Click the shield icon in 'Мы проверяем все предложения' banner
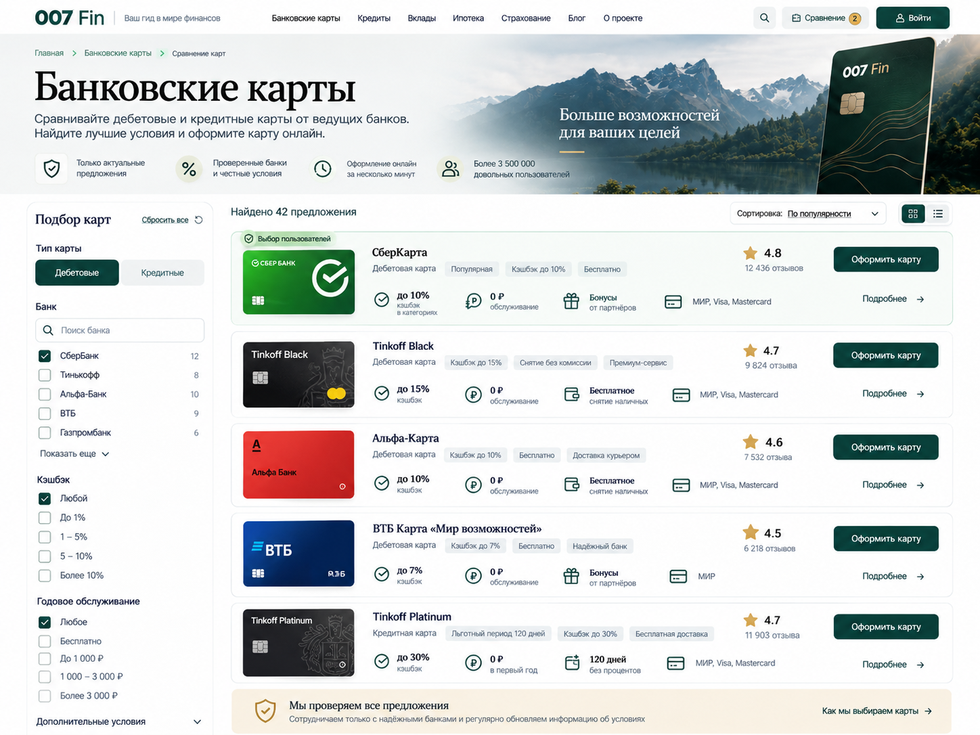Screen dimensions: 980x735 click(265, 711)
